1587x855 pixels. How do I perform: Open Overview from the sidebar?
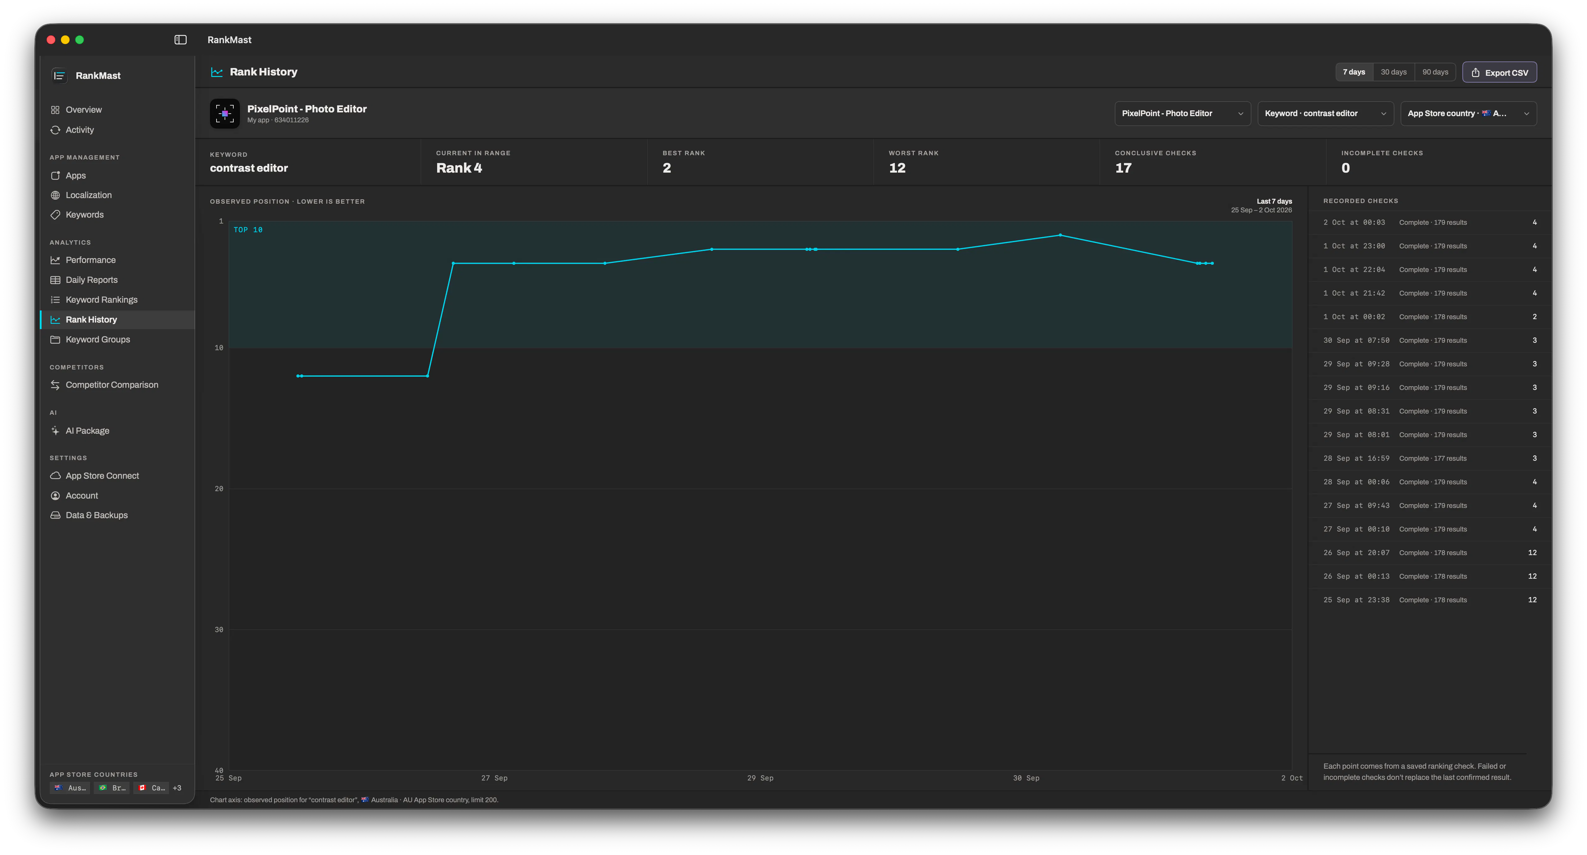[117, 110]
